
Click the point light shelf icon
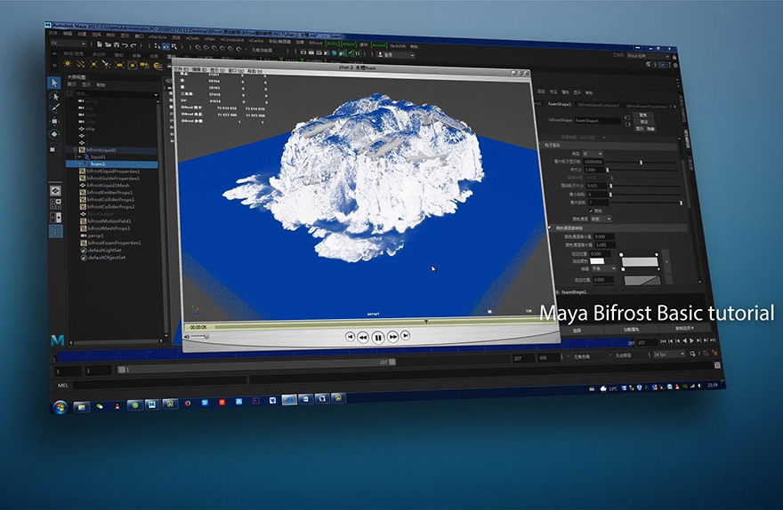coord(93,64)
